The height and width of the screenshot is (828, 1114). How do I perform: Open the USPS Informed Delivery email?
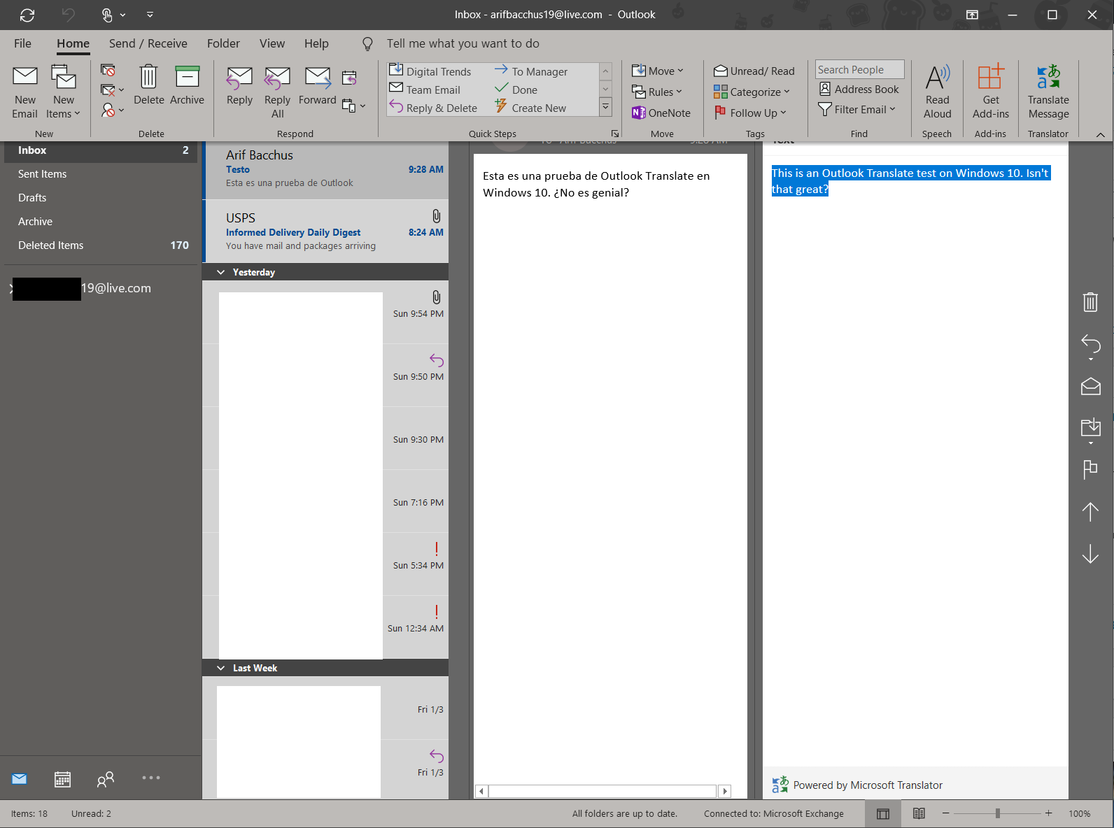325,231
